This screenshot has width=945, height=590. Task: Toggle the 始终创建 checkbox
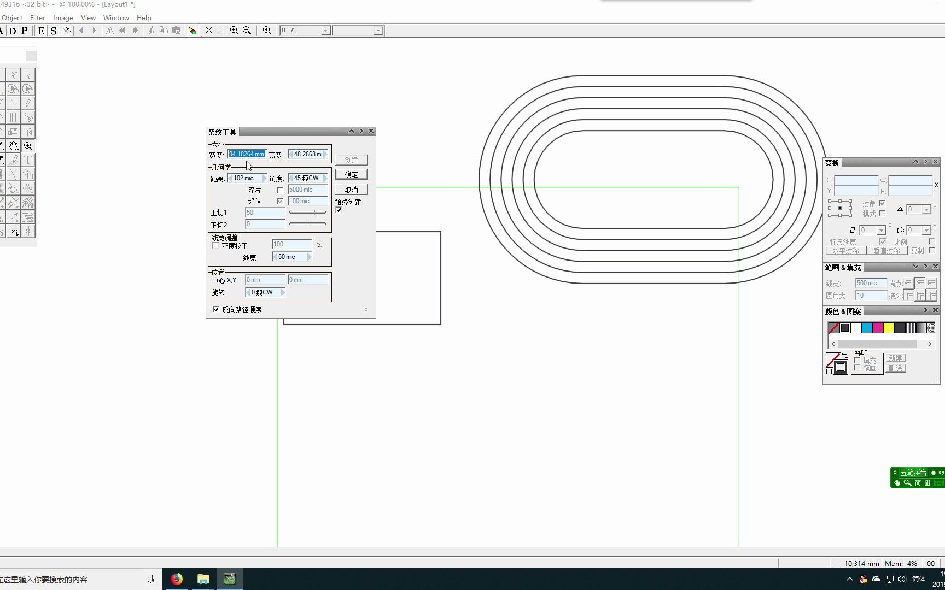point(339,210)
